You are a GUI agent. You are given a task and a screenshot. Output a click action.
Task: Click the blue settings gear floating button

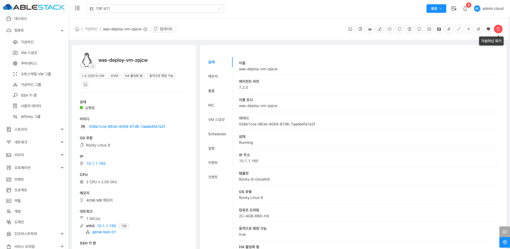tap(505, 242)
